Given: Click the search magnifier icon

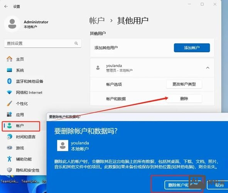Looking at the screenshot, I should click(x=76, y=43).
